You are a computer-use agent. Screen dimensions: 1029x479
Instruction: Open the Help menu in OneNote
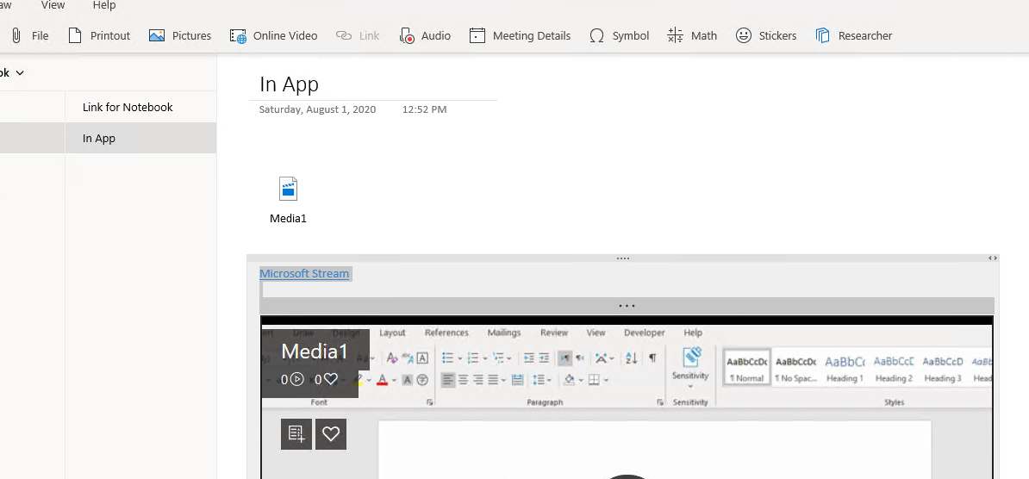pos(104,4)
